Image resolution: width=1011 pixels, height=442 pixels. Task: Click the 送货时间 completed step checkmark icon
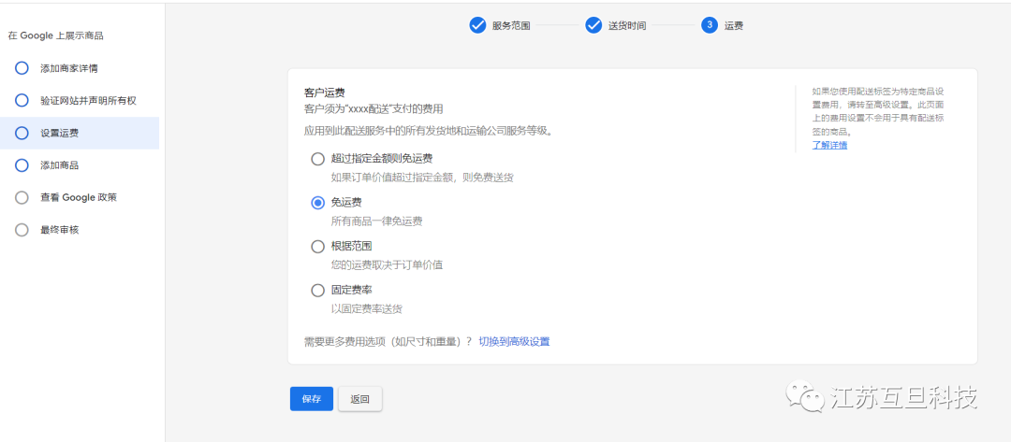click(593, 25)
